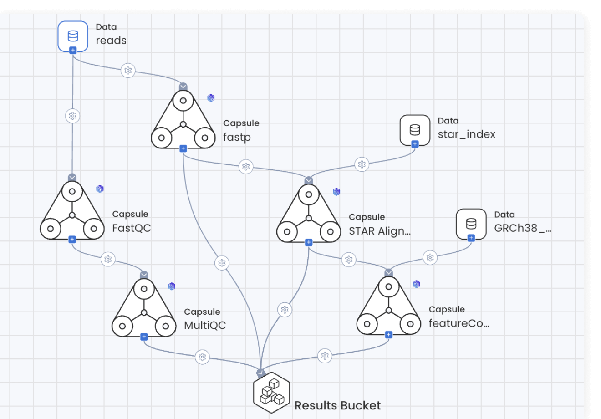This screenshot has width=601, height=419.
Task: Click the input chevron atop FastQC capsule
Action: (x=72, y=177)
